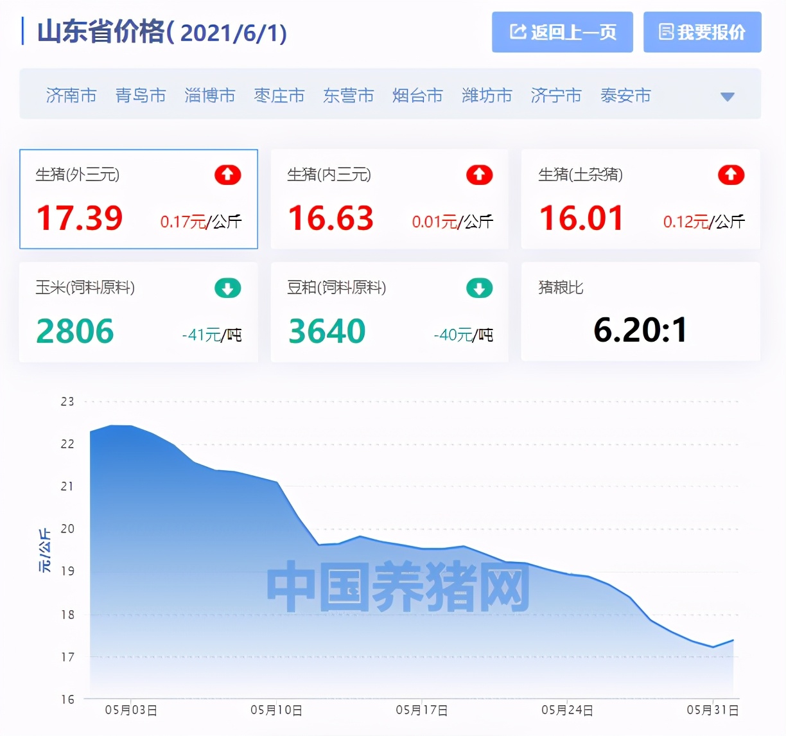Viewport: 786px width, 736px height.
Task: Click the 0.01元/公斤 change text
Action: (x=453, y=222)
